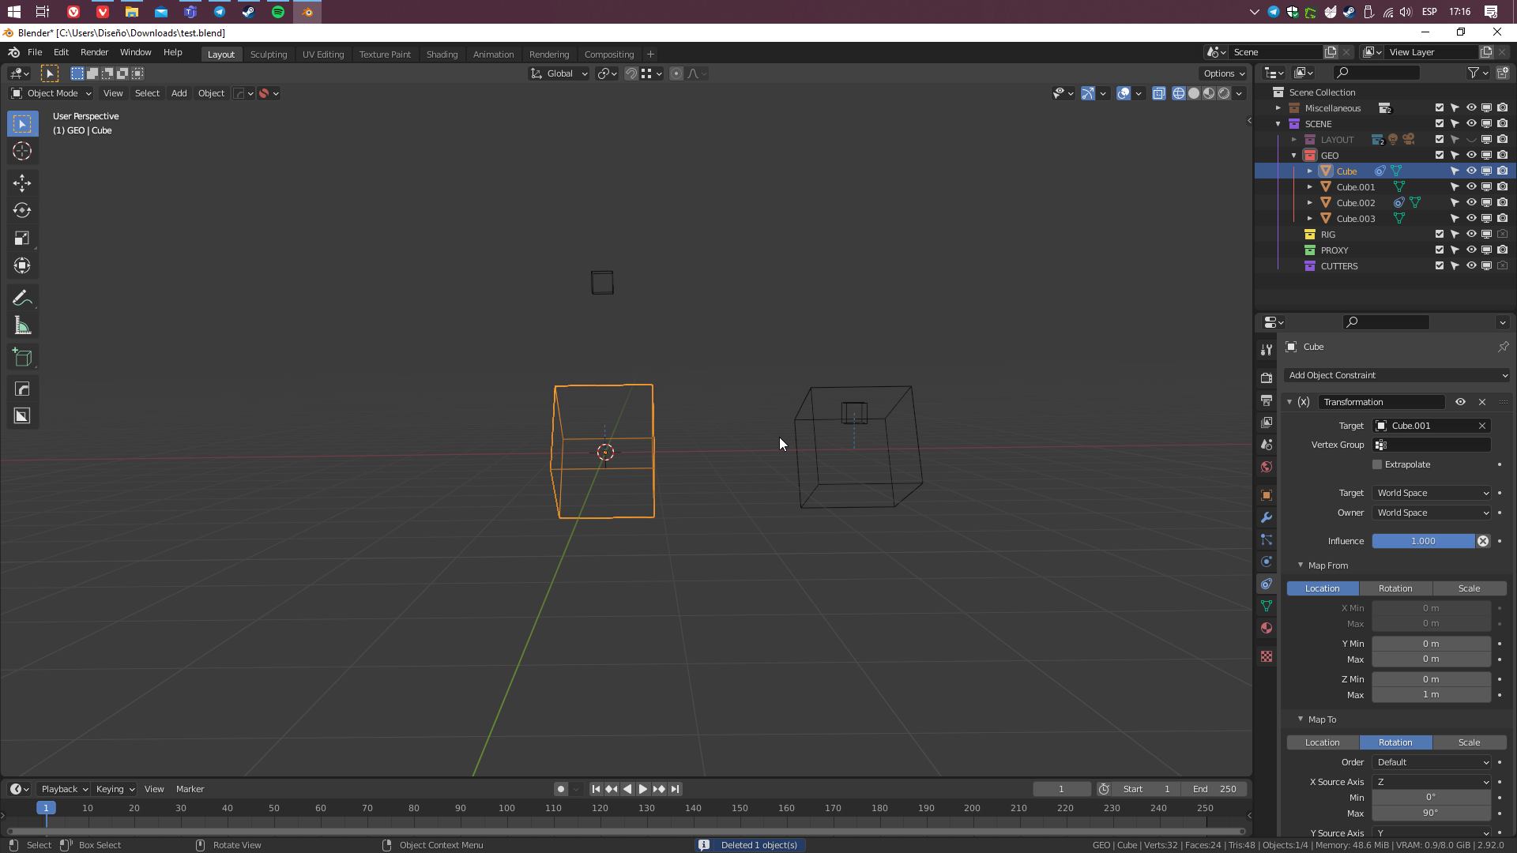This screenshot has height=853, width=1517.
Task: Select the Rotate tool
Action: coord(22,211)
